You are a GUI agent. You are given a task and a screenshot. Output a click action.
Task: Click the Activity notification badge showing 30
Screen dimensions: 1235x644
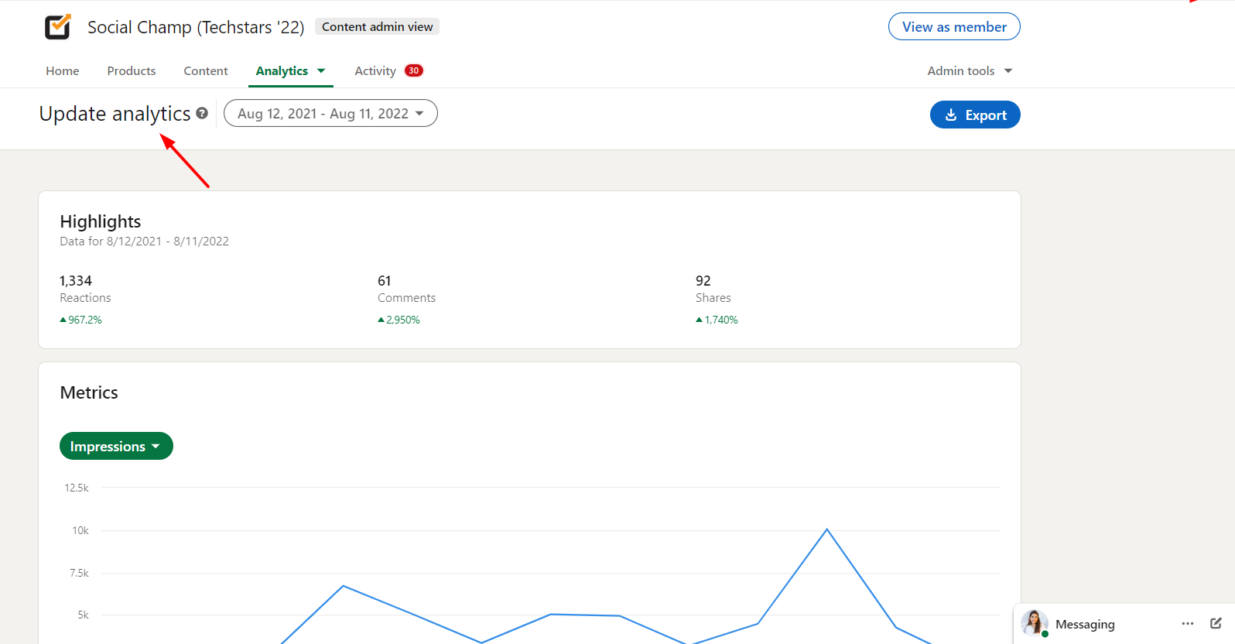414,70
